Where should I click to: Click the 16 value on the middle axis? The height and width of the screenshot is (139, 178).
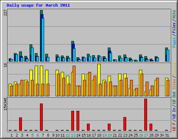click(5, 65)
